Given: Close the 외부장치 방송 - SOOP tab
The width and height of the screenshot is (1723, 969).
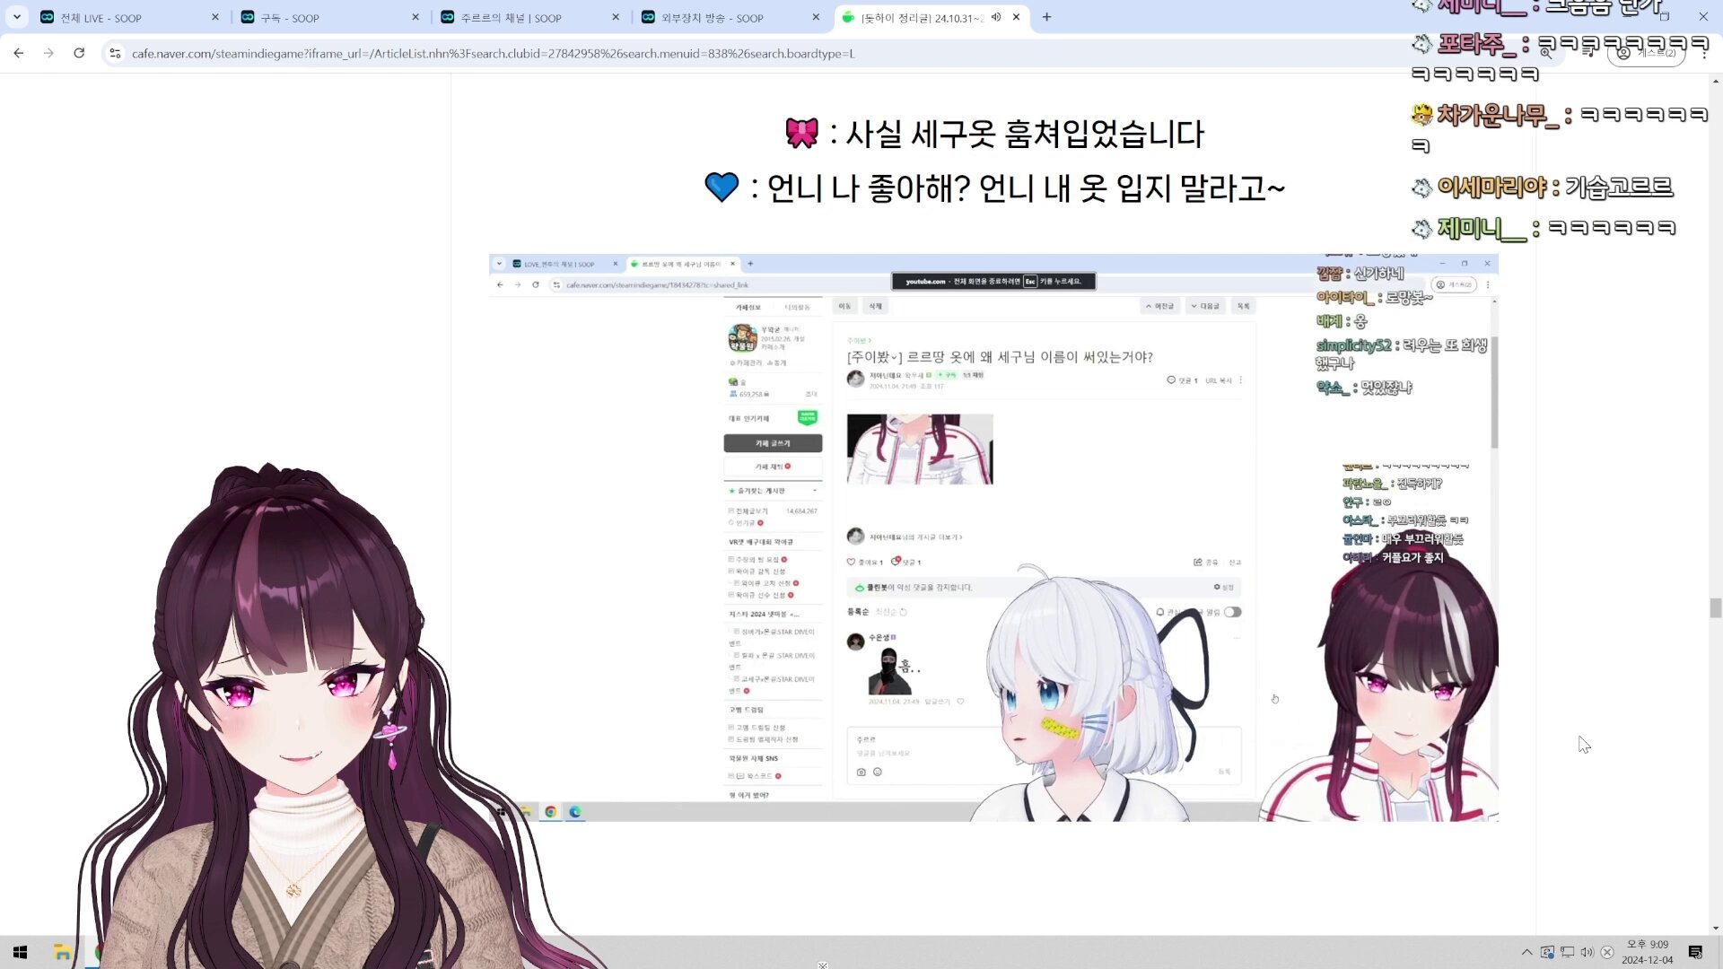Looking at the screenshot, I should (816, 17).
